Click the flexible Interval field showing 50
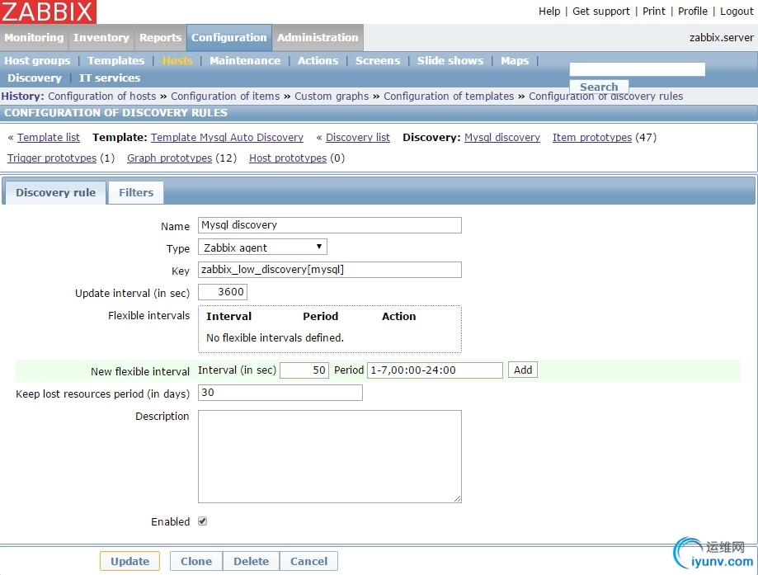The image size is (758, 575). click(x=304, y=370)
